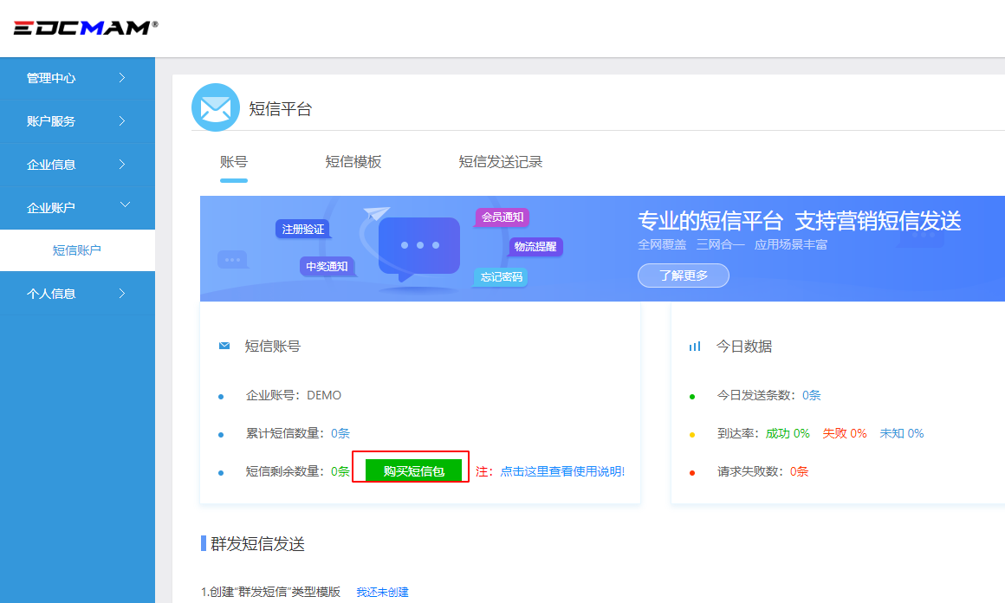Expand the 管理中心 sidebar menu

point(77,78)
